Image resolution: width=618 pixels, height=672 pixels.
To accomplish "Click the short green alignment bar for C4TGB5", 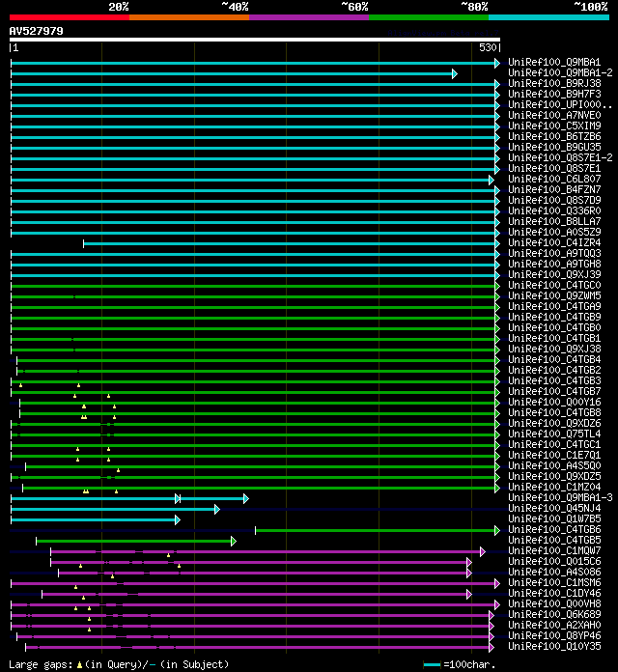I will [x=136, y=542].
